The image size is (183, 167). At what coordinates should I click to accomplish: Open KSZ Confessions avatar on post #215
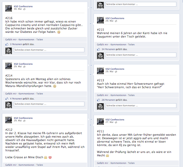[100, 20]
